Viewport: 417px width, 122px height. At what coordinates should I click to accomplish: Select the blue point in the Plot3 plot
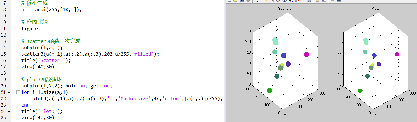tap(374, 55)
